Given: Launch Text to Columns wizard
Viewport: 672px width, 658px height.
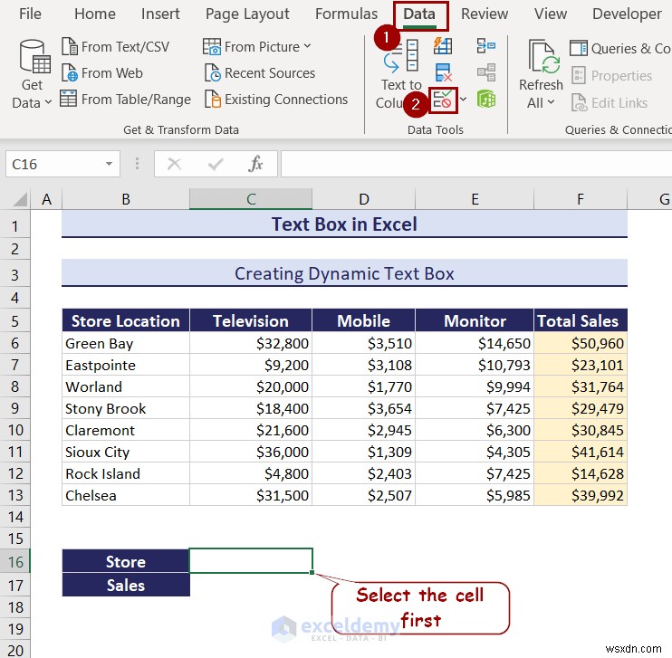Looking at the screenshot, I should pyautogui.click(x=400, y=73).
